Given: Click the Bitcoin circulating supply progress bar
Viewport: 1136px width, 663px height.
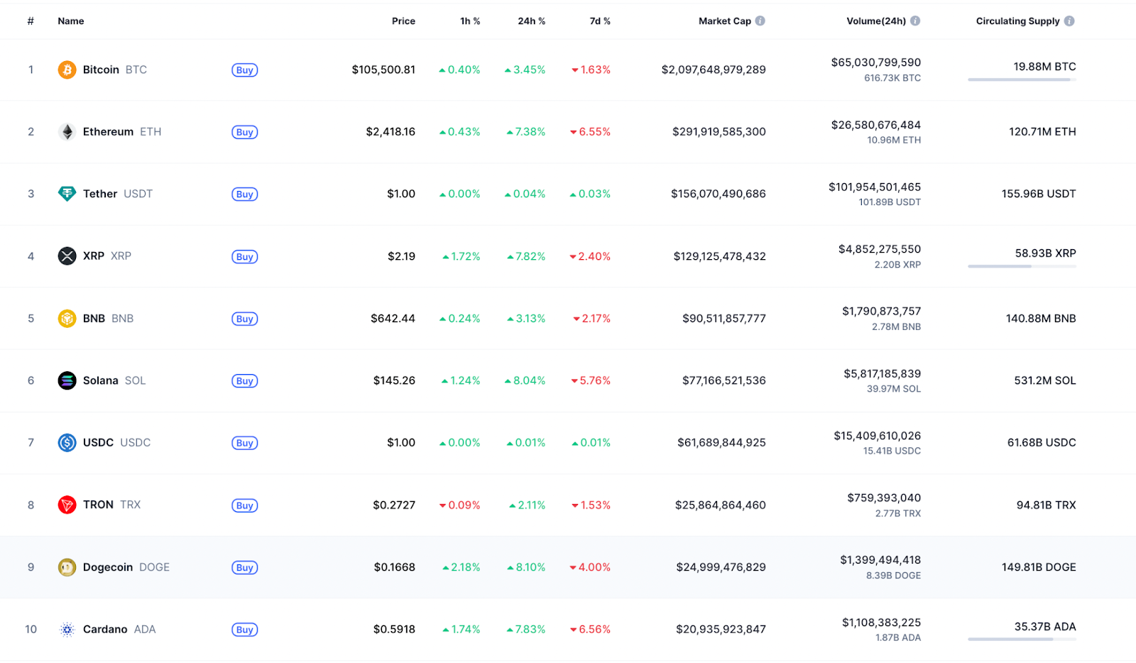Looking at the screenshot, I should [x=1022, y=80].
